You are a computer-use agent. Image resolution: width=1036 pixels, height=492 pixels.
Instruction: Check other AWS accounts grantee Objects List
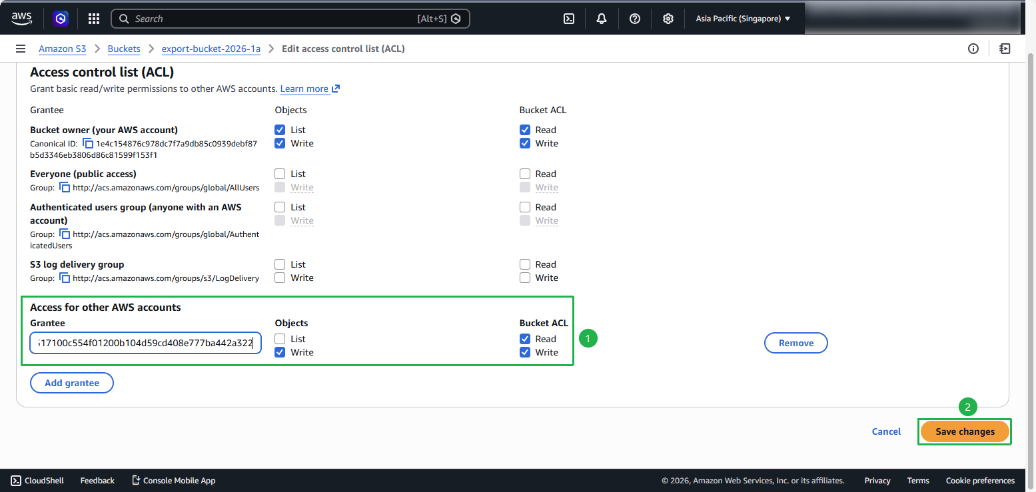coord(280,339)
